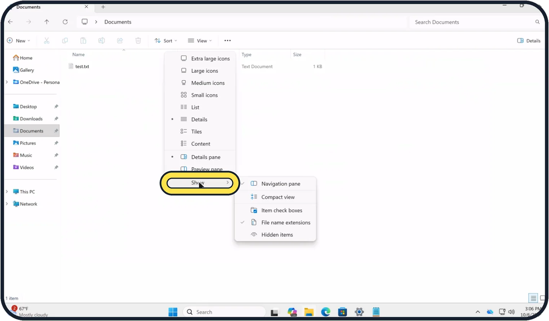Choose Tiles view in the menu
Screen dimensions: 549x321
(200, 131)
